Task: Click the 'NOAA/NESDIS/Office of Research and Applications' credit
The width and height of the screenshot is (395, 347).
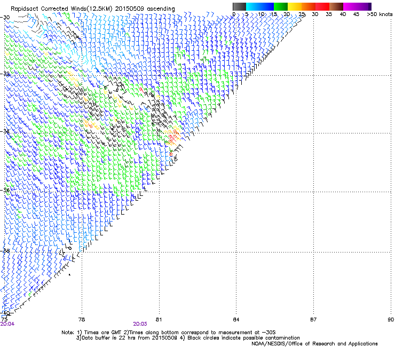Action: (x=314, y=344)
